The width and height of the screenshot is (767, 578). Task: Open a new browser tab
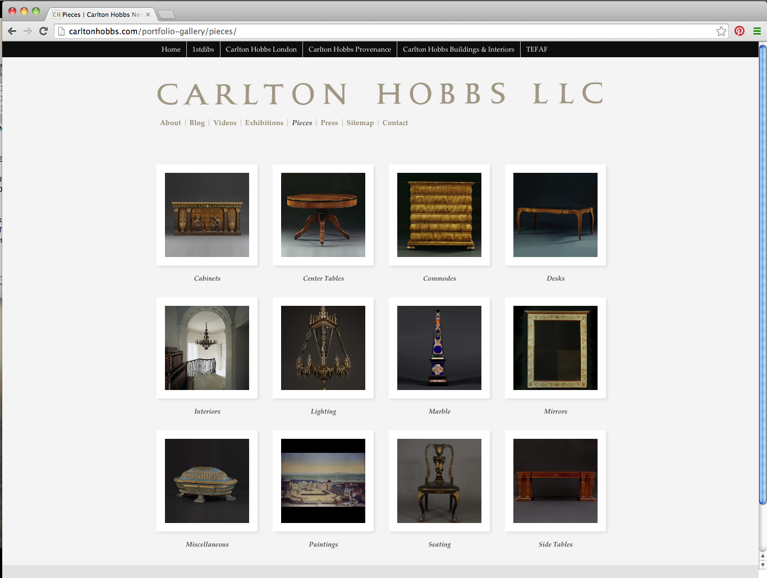[167, 15]
